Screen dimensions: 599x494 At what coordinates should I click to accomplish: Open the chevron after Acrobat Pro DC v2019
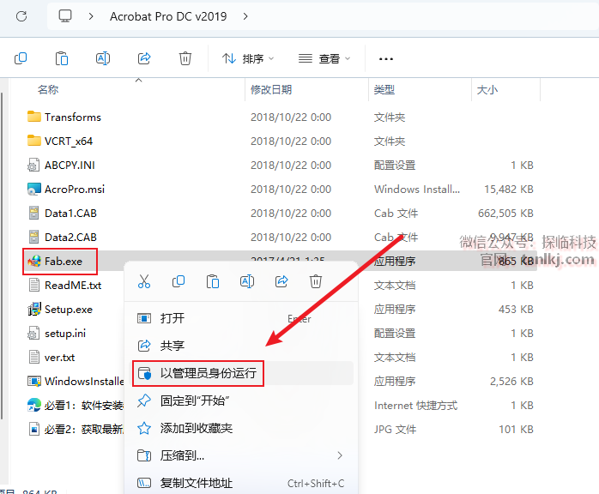(x=245, y=16)
